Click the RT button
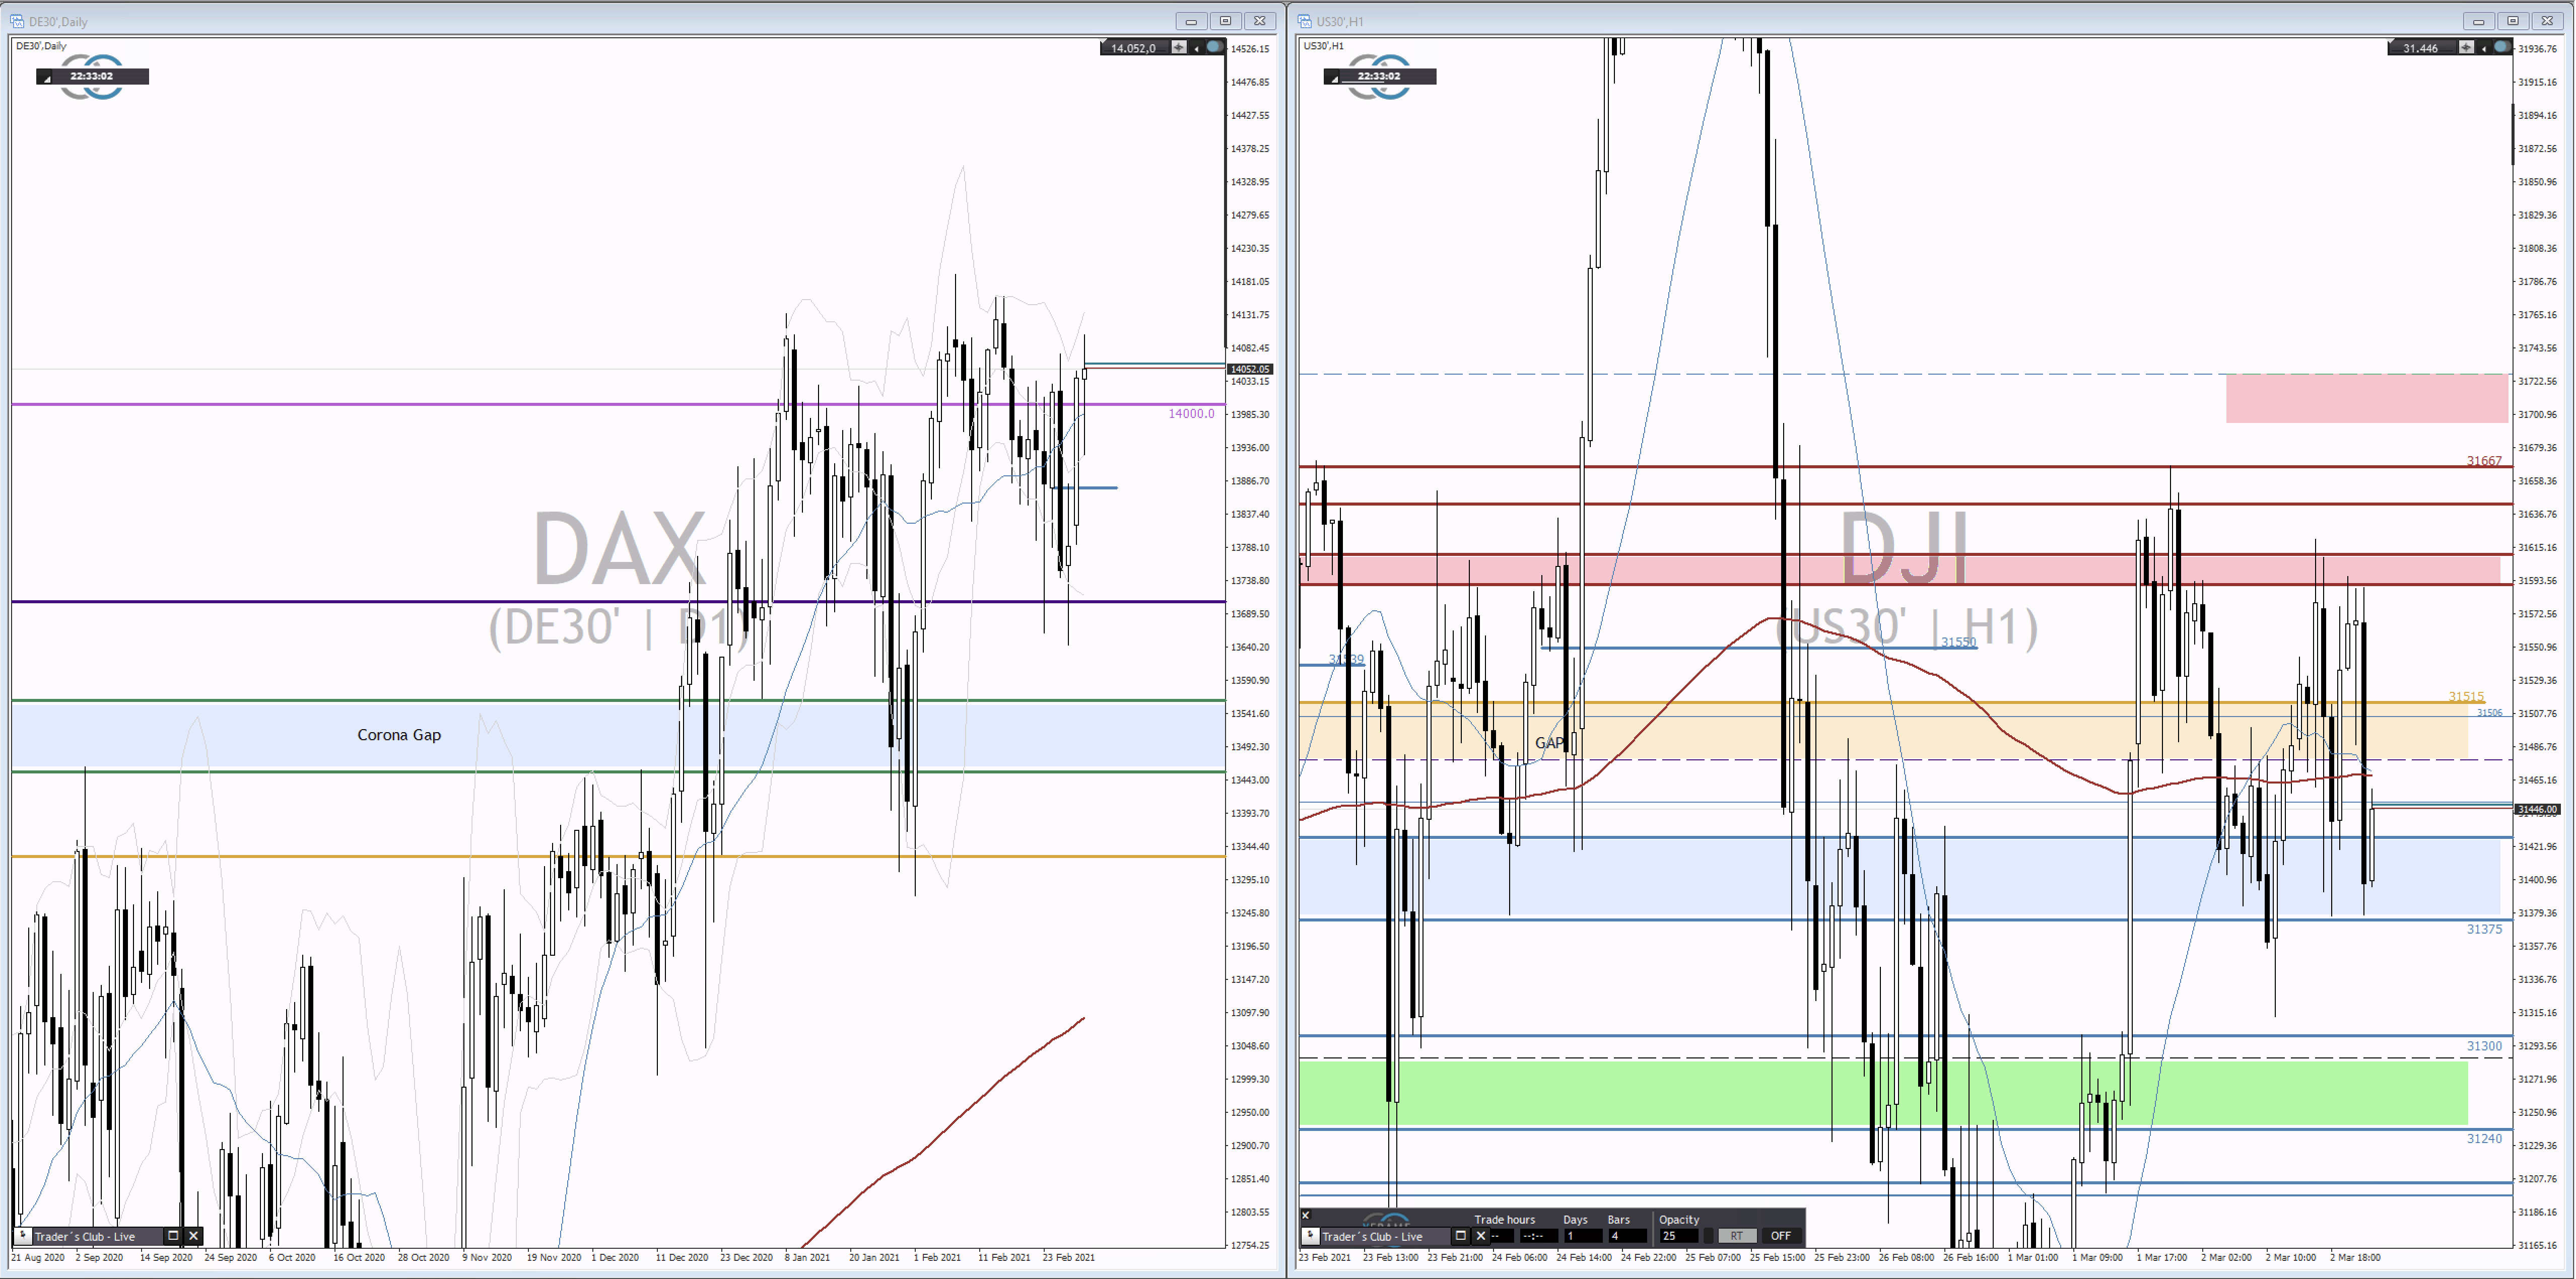The width and height of the screenshot is (2576, 1279). [x=1737, y=1236]
